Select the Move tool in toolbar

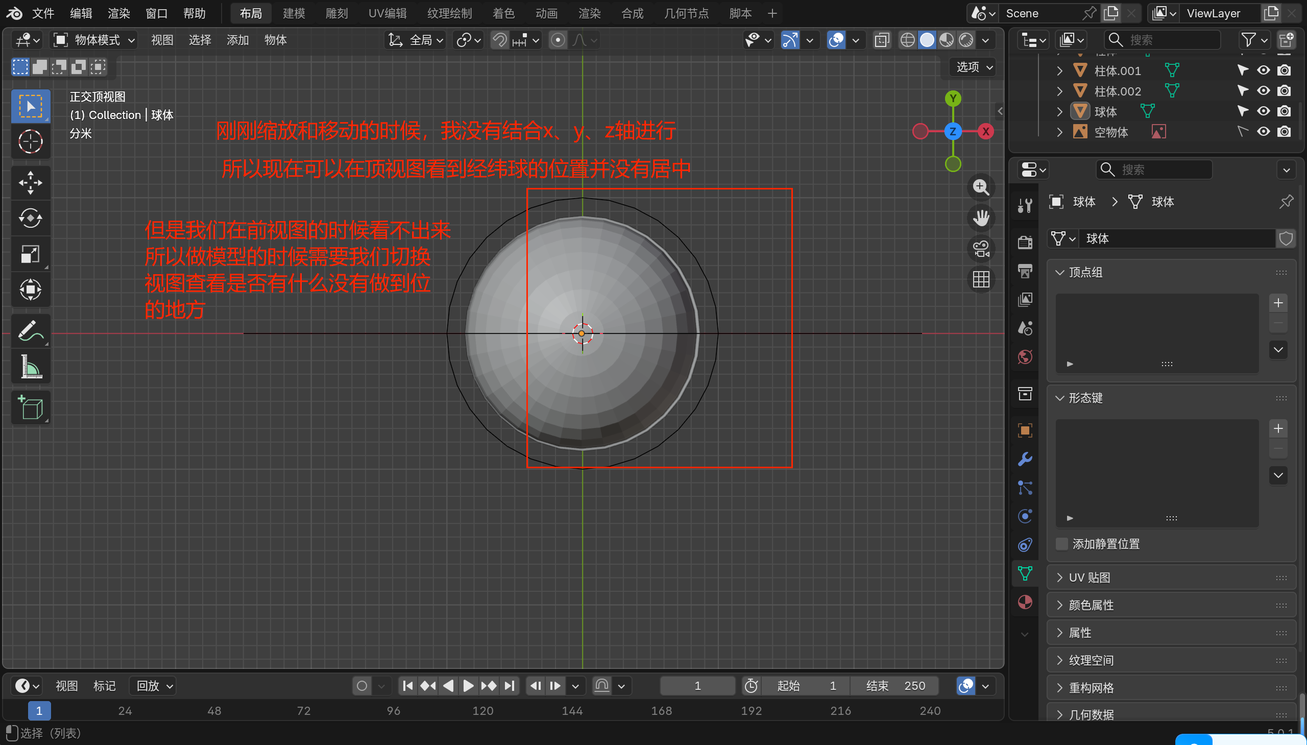[30, 183]
